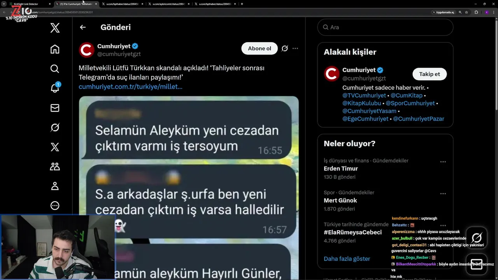Open Notifications bell with 1 badge
The height and width of the screenshot is (280, 498).
pos(55,88)
